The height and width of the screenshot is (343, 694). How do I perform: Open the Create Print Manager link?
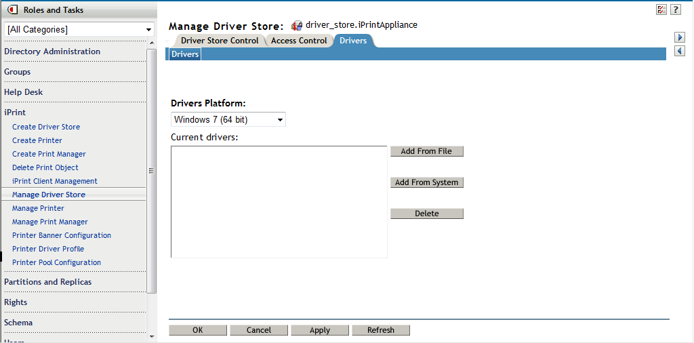tap(49, 154)
